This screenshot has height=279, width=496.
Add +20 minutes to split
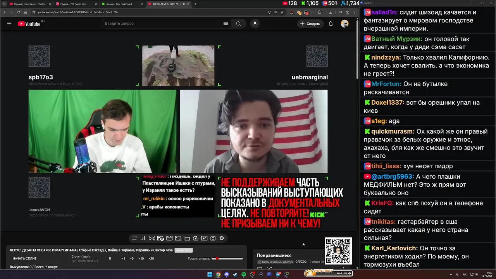coord(151,258)
